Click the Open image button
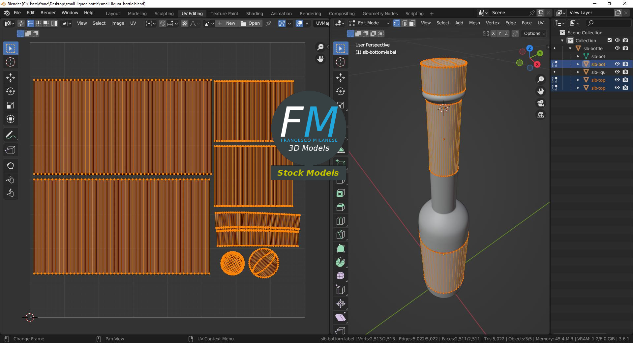 [x=251, y=23]
